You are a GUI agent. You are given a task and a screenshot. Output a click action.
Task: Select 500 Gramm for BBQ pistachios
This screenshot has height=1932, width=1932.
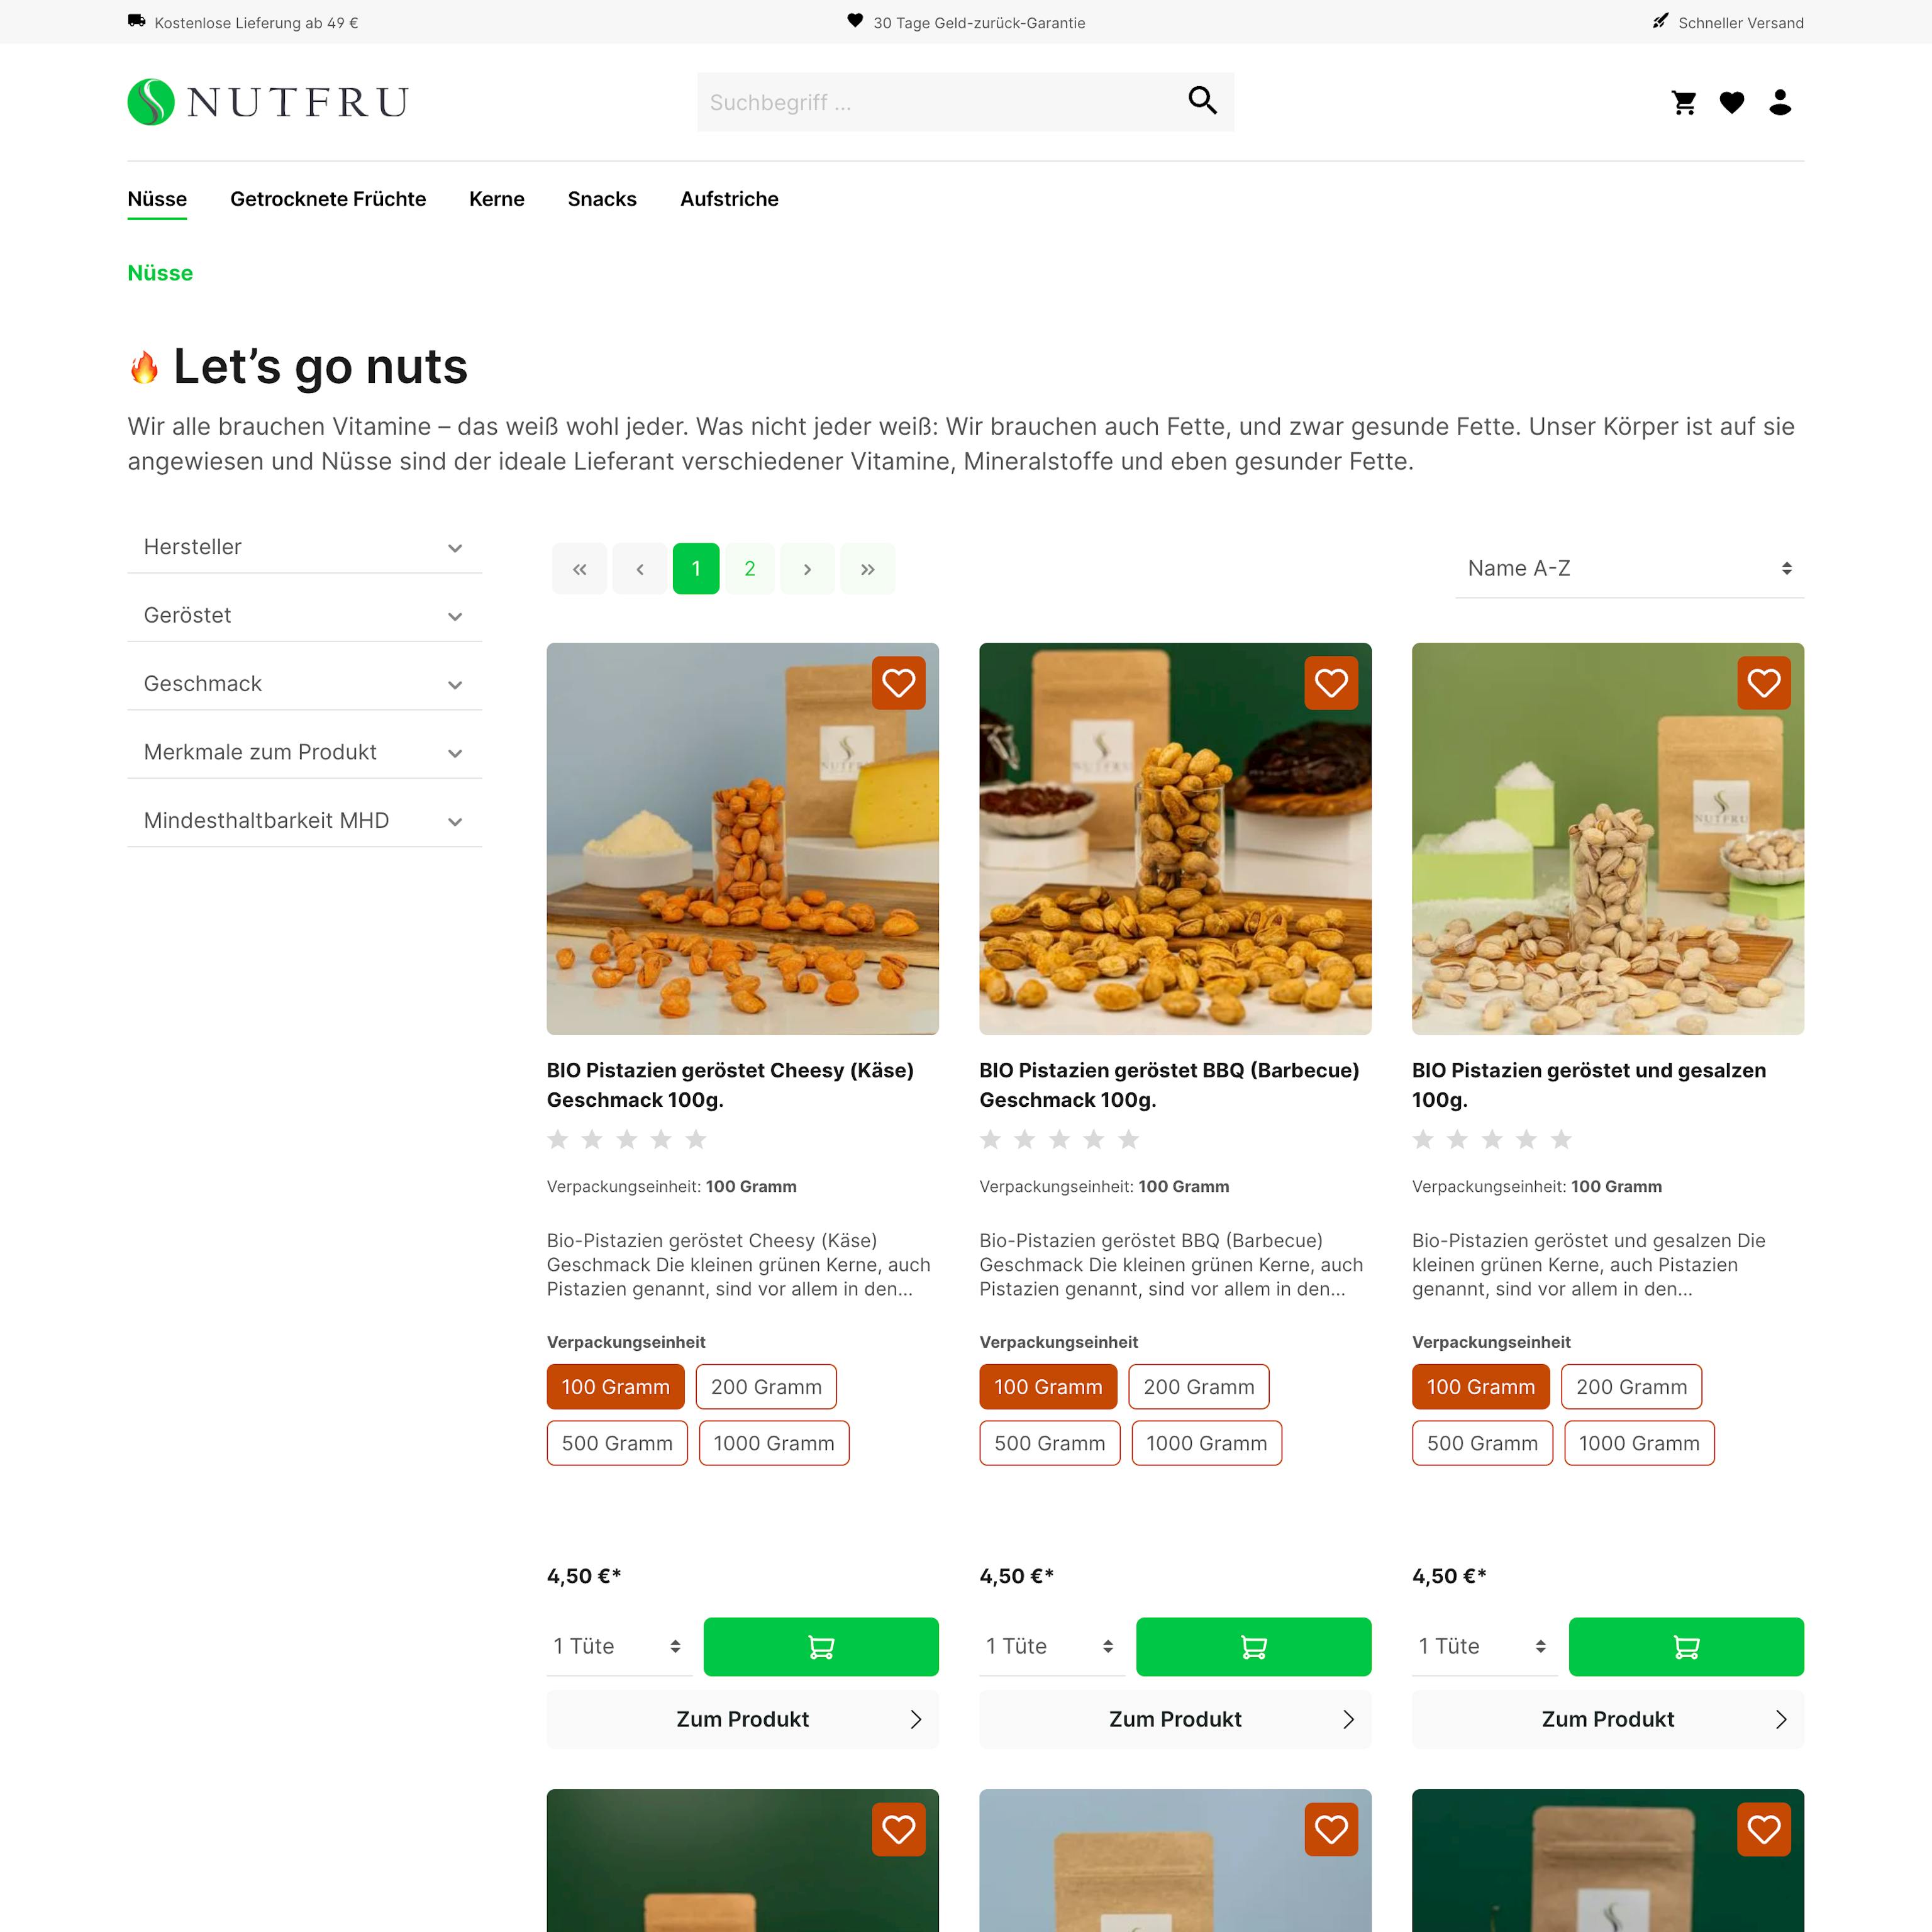point(1049,1443)
